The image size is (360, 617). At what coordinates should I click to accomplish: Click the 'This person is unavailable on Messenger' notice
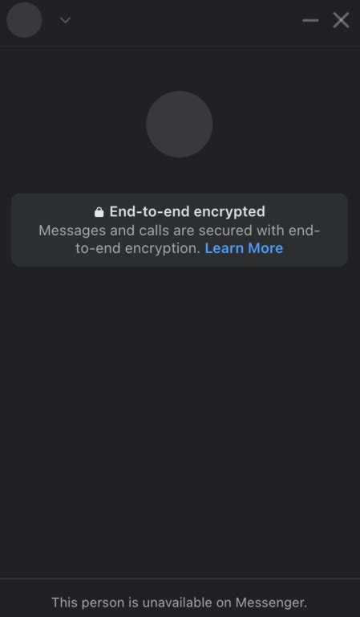click(180, 602)
